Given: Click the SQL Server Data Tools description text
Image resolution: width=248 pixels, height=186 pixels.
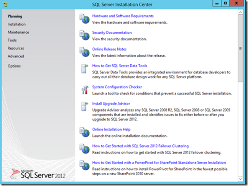Looking at the screenshot, I should pyautogui.click(x=161, y=75).
